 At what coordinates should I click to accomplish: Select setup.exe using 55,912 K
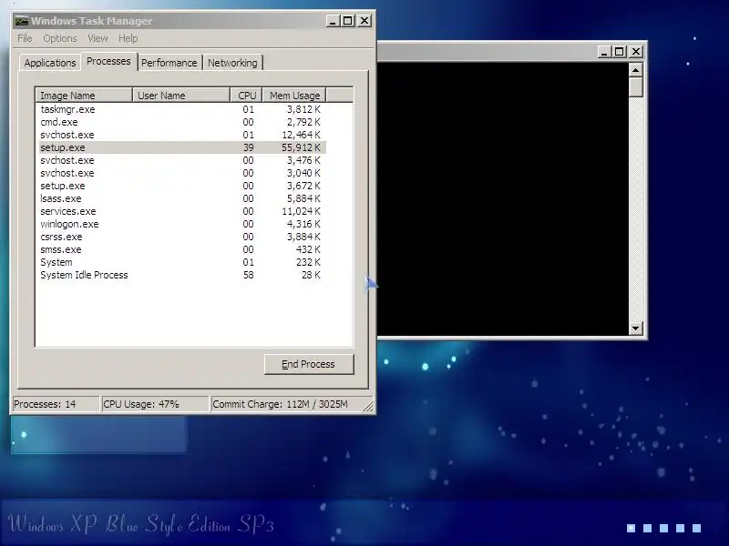(x=181, y=147)
